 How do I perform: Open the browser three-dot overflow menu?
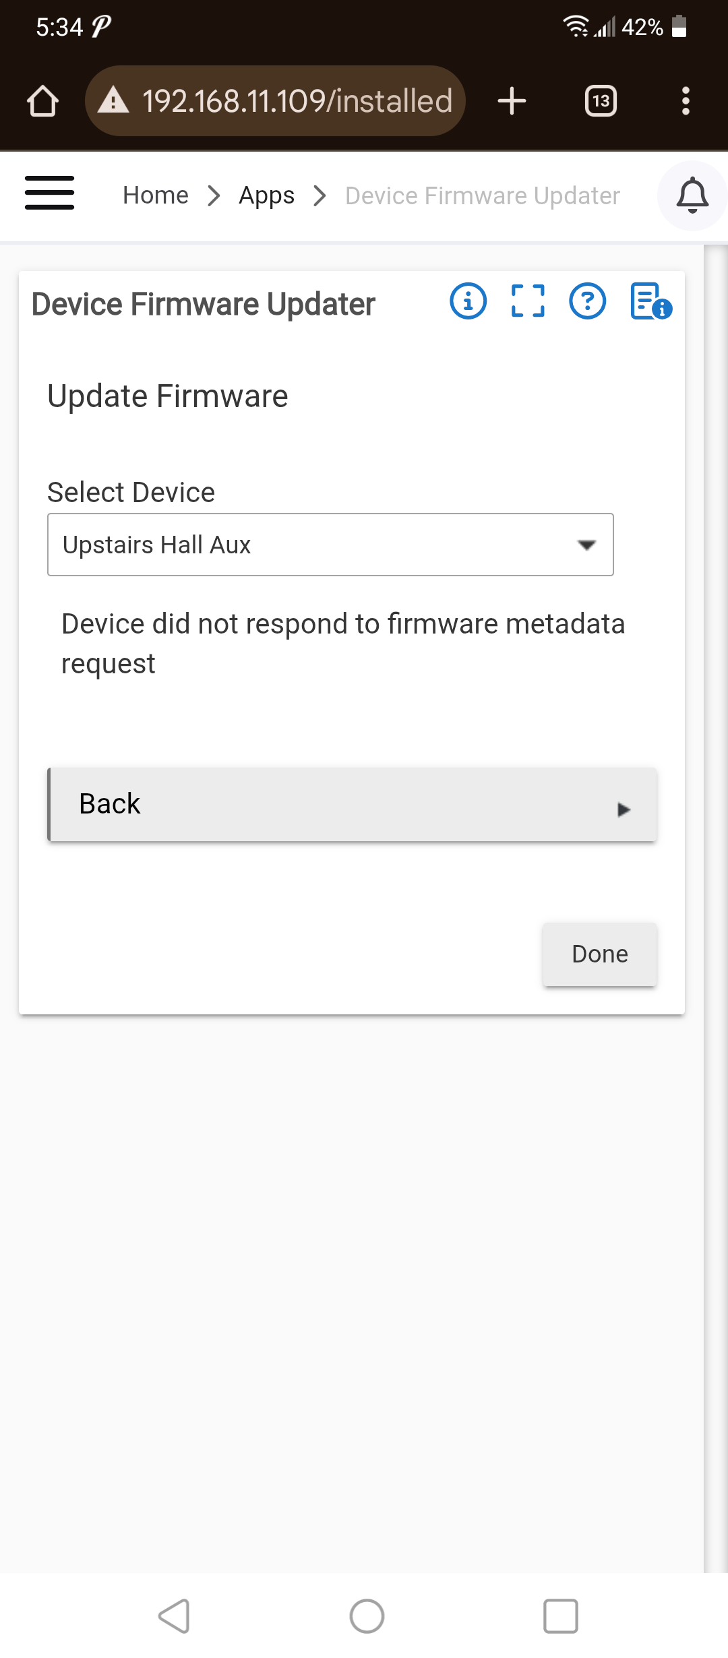click(686, 101)
